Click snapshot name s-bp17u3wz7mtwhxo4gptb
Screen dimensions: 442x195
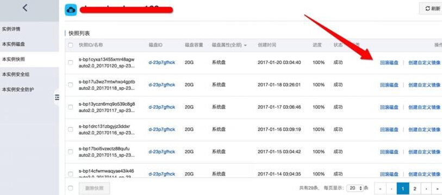(x=107, y=82)
